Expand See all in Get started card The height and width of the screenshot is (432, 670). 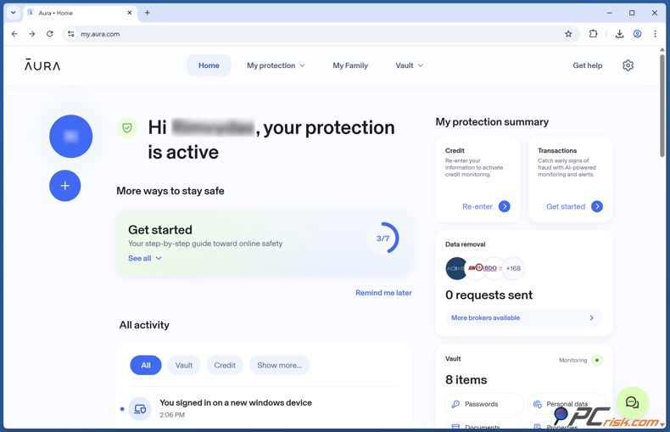point(144,258)
